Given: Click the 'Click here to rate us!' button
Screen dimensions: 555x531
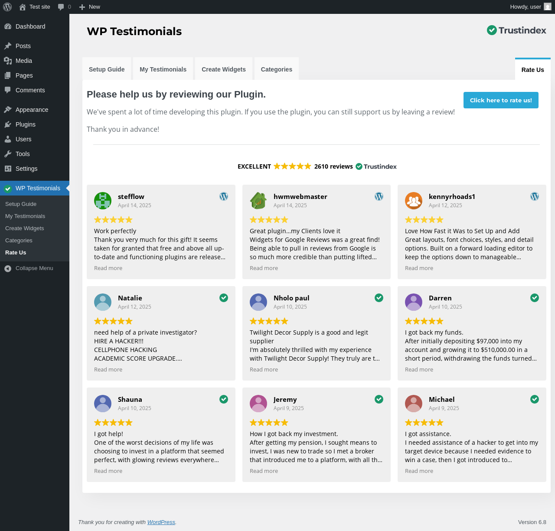Looking at the screenshot, I should [501, 100].
